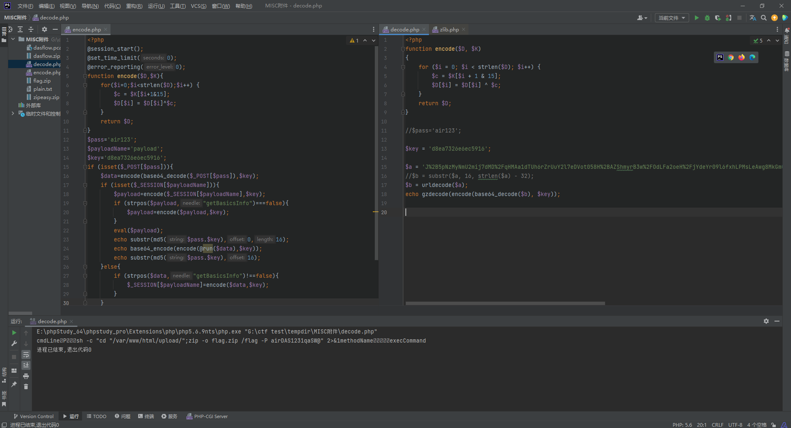Open Search Everywhere magnifier icon
The width and height of the screenshot is (791, 428).
point(764,18)
